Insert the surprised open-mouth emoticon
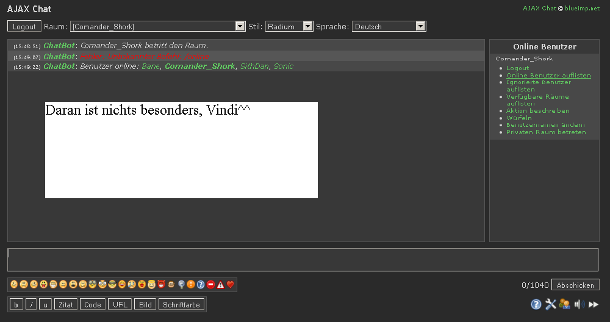 [x=73, y=285]
